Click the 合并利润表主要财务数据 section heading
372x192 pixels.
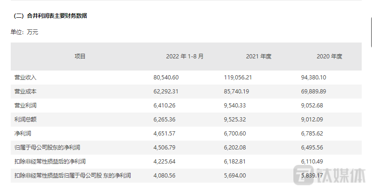[x=51, y=16]
